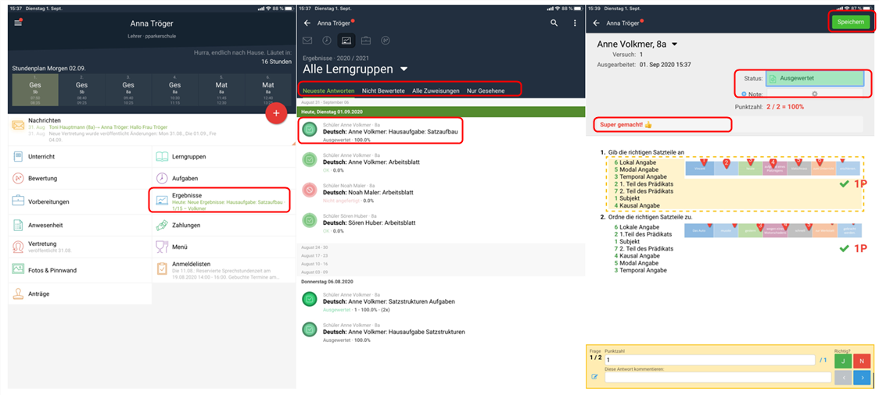Viewport: 879px width, 395px height.
Task: Open Ergebnisse entry in main menu
Action: 220,200
